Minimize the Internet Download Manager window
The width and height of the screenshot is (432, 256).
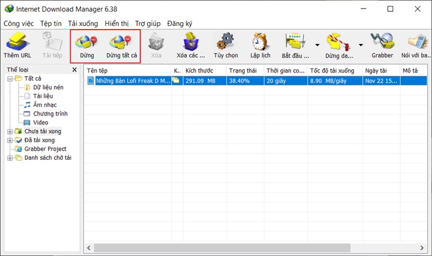click(x=363, y=9)
